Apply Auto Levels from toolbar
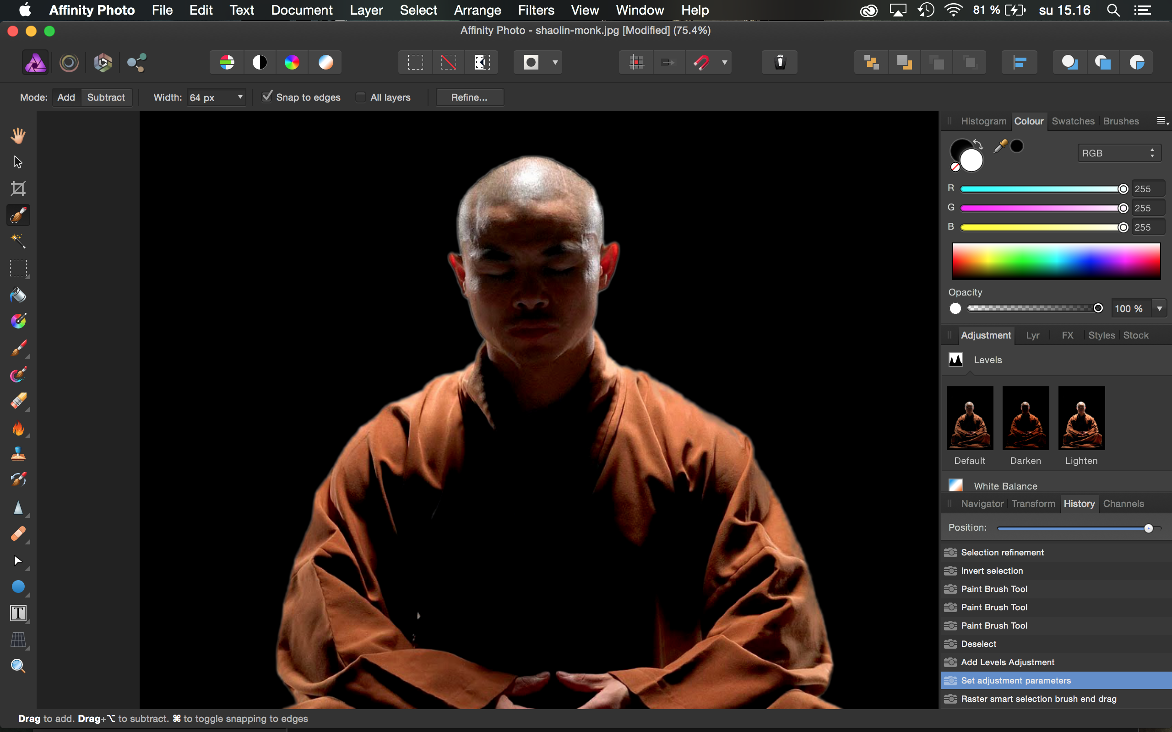This screenshot has width=1172, height=732. click(227, 62)
